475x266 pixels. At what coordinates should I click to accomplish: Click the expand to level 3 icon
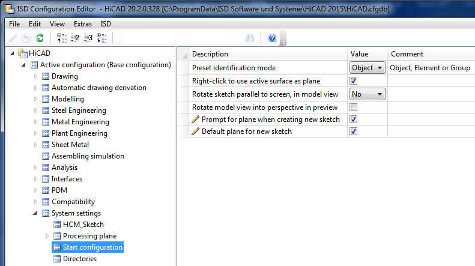tap(88, 38)
